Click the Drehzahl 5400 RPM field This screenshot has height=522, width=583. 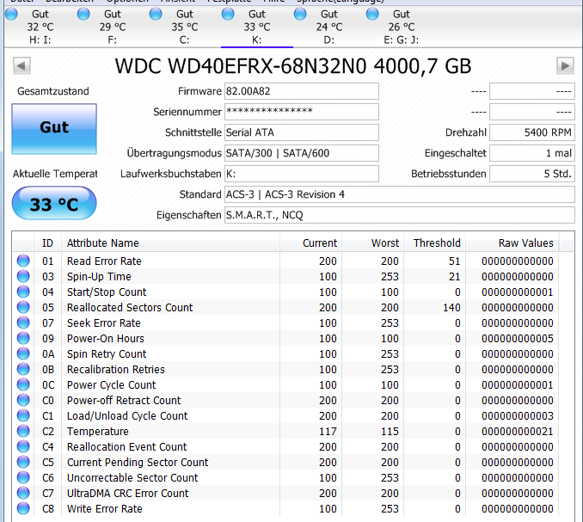(x=532, y=132)
